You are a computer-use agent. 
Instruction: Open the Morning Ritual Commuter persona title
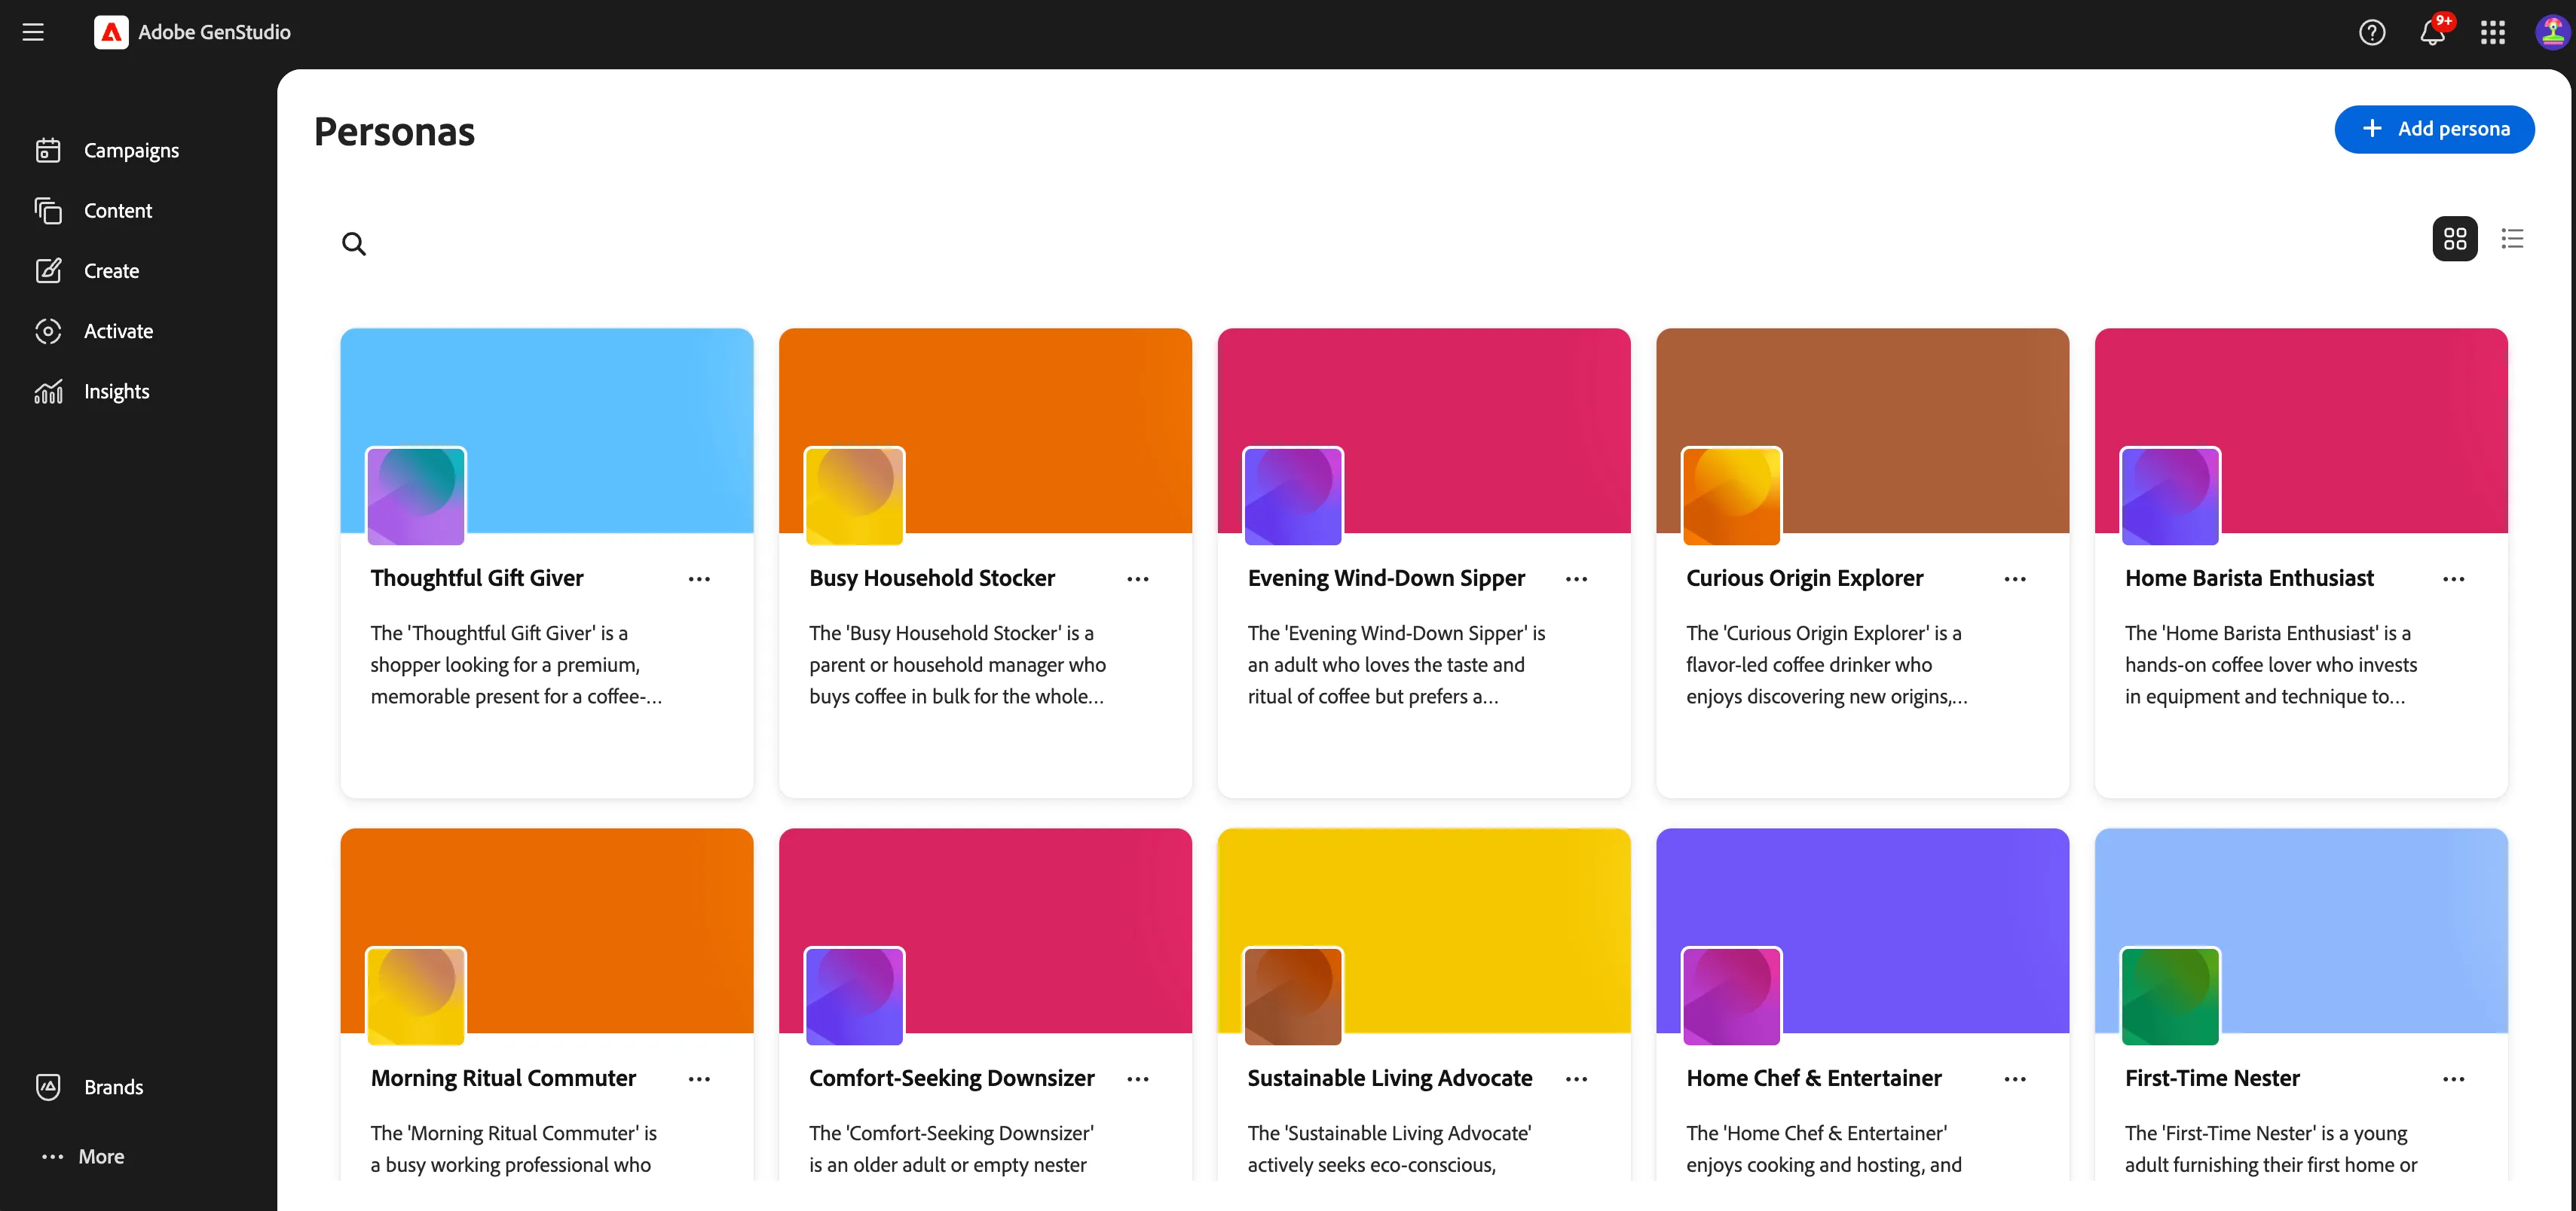pos(503,1079)
